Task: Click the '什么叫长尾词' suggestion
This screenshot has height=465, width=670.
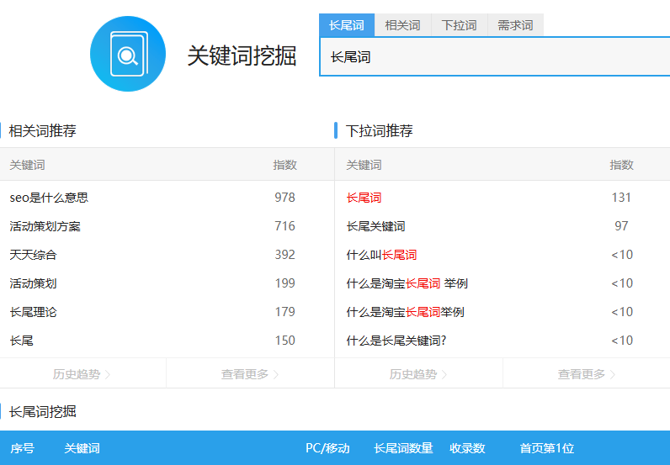Action: pos(381,255)
